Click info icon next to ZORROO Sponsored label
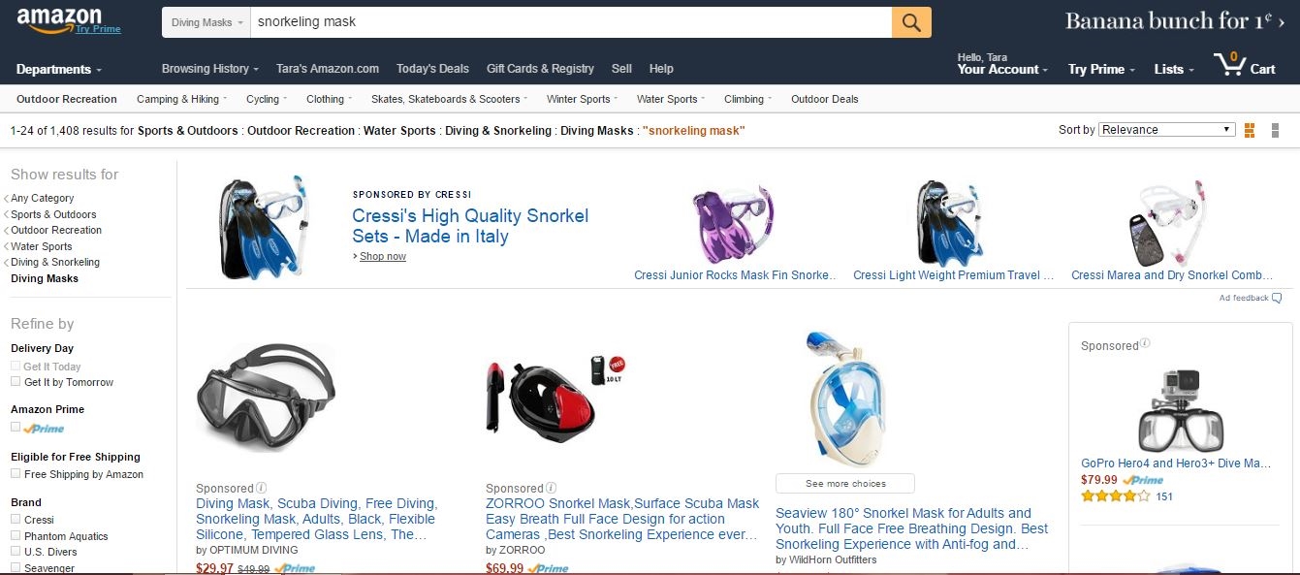 (551, 488)
